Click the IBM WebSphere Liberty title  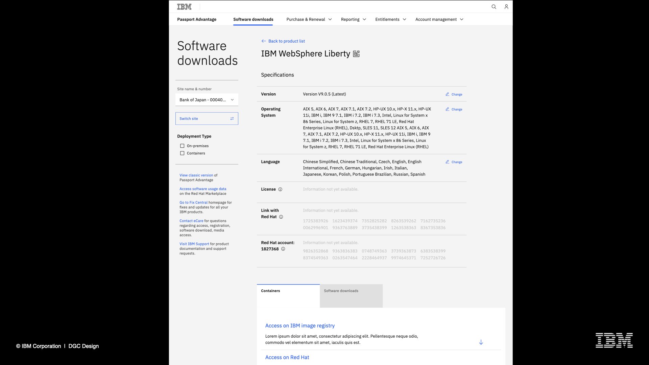tap(306, 54)
